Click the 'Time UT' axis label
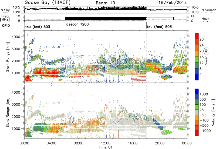The image size is (216, 149). click(x=106, y=147)
